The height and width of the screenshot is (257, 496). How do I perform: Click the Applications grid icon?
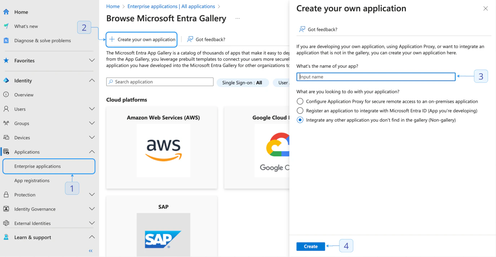(x=6, y=152)
